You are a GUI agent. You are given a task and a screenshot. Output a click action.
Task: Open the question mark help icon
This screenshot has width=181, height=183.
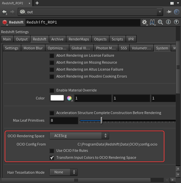click(x=176, y=22)
